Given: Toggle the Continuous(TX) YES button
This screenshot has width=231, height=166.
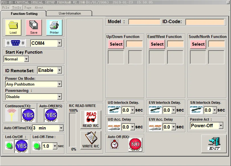Looking at the screenshot, I should click(x=28, y=115).
